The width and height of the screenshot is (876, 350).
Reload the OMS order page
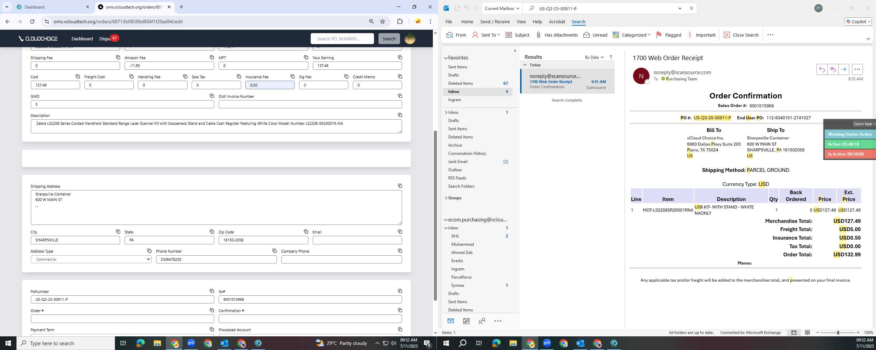click(x=32, y=22)
